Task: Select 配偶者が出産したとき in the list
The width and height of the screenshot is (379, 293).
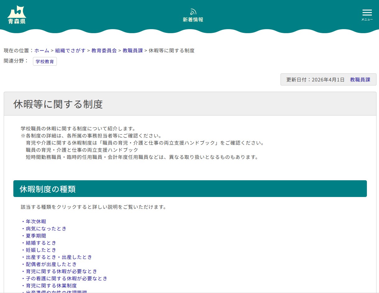Action: [51, 264]
